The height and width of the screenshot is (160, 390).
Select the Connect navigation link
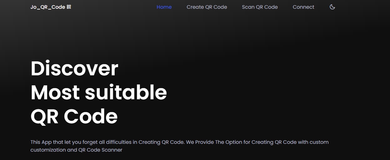[x=303, y=7]
